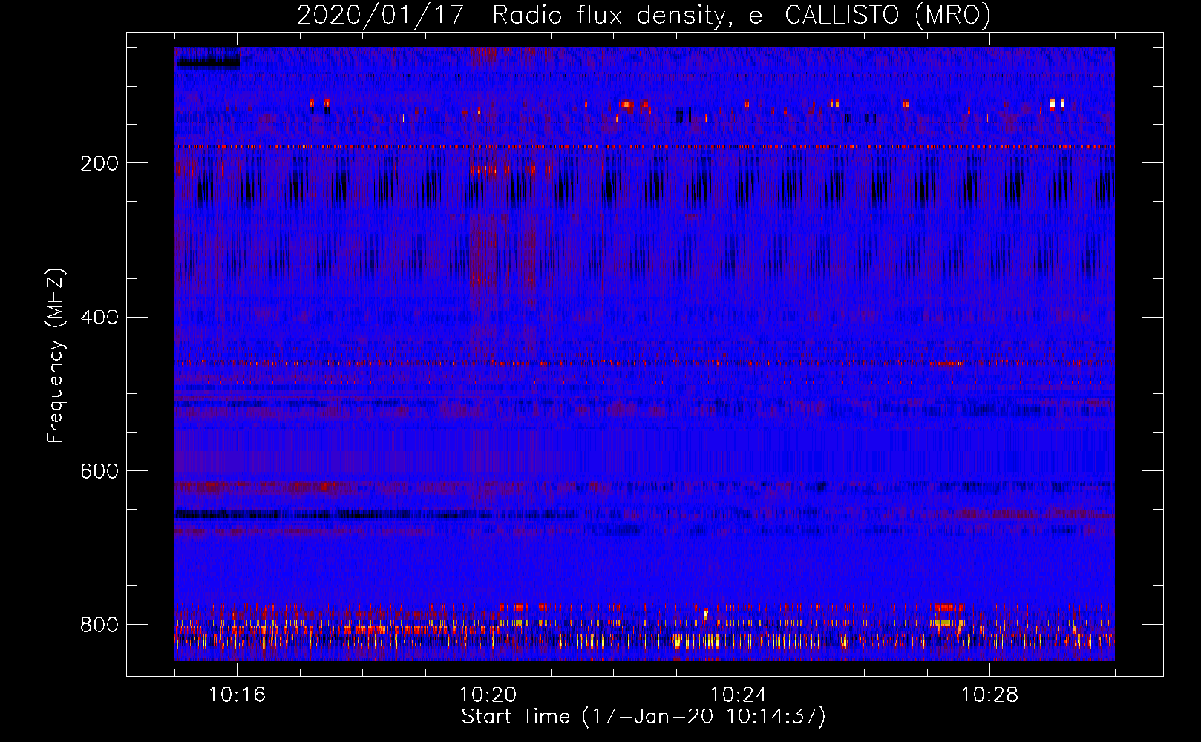Click the 10:16 time tick label

click(237, 695)
